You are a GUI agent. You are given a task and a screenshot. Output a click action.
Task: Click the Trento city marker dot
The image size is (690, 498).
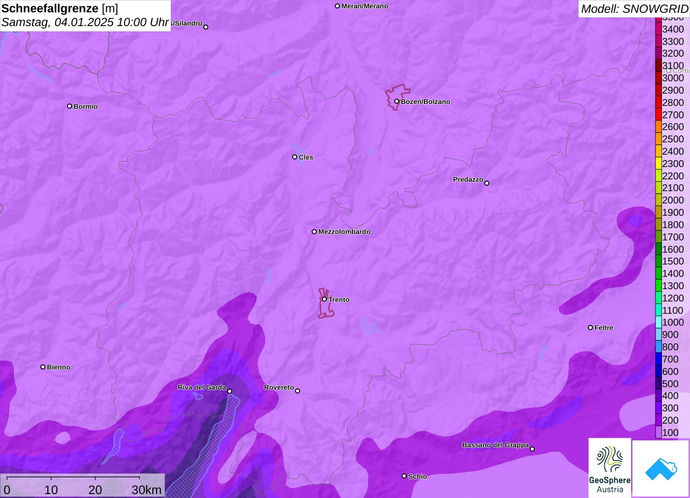point(324,299)
